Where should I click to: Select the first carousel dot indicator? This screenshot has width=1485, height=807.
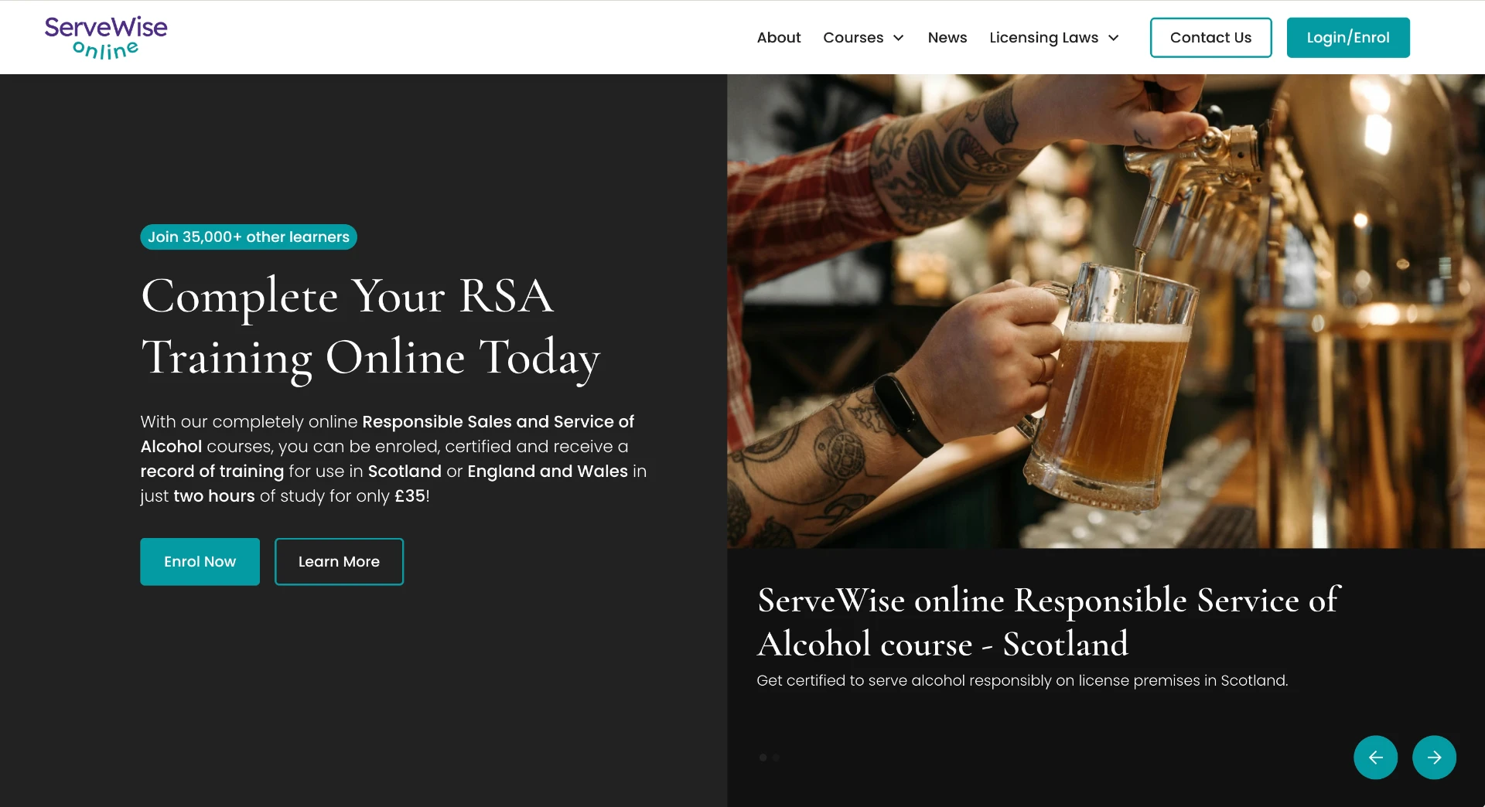coord(763,758)
